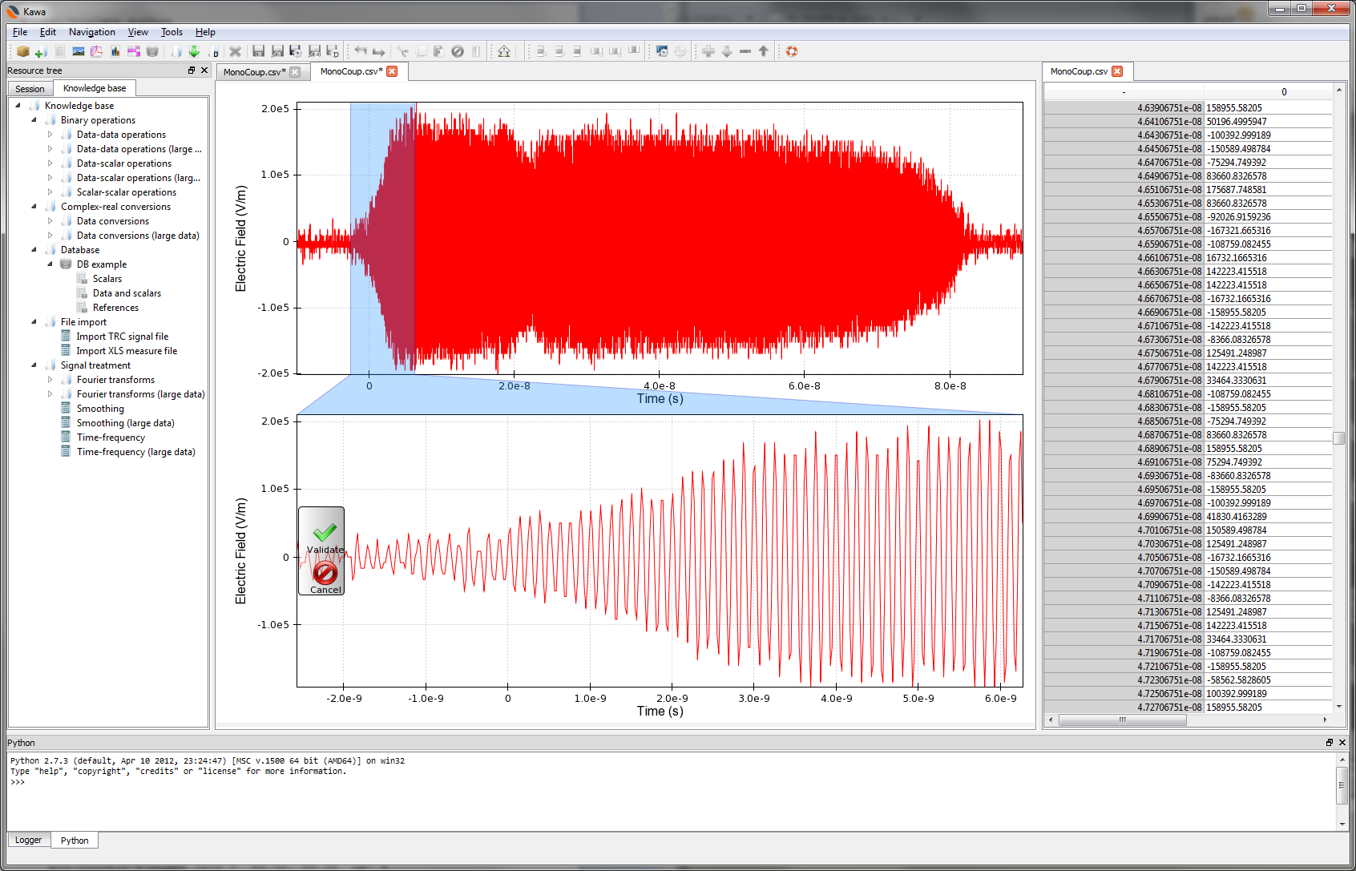Expand the Data conversions node
1356x871 pixels.
(x=50, y=221)
